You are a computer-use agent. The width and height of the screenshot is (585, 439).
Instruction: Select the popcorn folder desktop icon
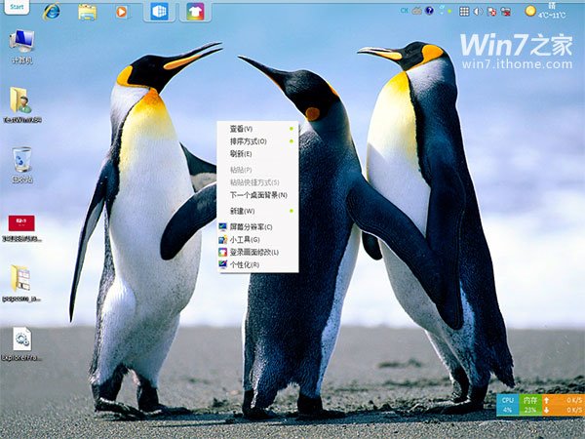click(x=21, y=283)
